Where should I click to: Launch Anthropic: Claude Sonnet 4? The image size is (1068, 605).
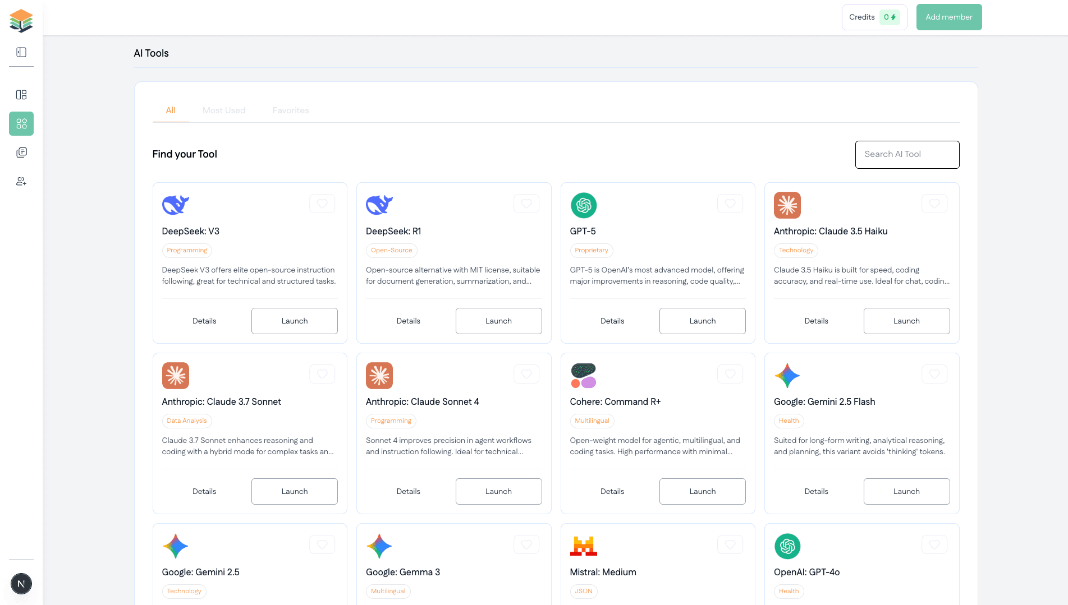tap(498, 491)
